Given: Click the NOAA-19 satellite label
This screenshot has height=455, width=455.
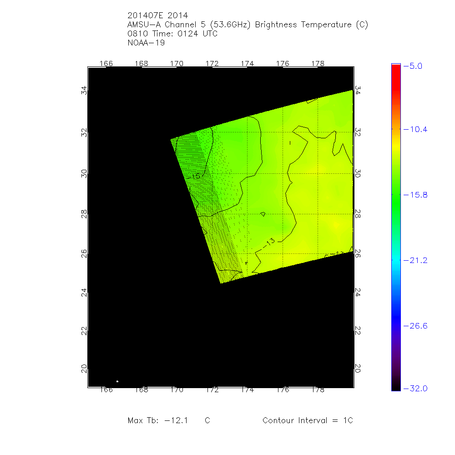Looking at the screenshot, I should coord(147,43).
